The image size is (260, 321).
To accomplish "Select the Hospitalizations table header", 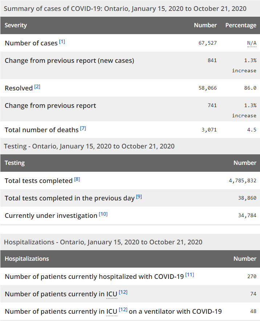I will coord(27,259).
